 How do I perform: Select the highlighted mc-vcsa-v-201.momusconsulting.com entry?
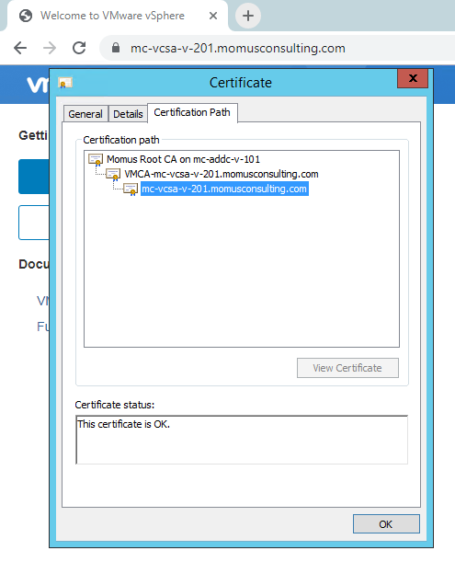tap(224, 189)
